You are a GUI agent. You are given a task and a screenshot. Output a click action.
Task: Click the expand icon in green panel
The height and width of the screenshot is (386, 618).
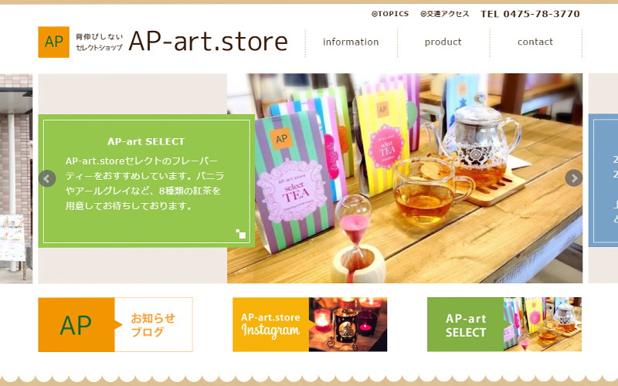click(240, 234)
